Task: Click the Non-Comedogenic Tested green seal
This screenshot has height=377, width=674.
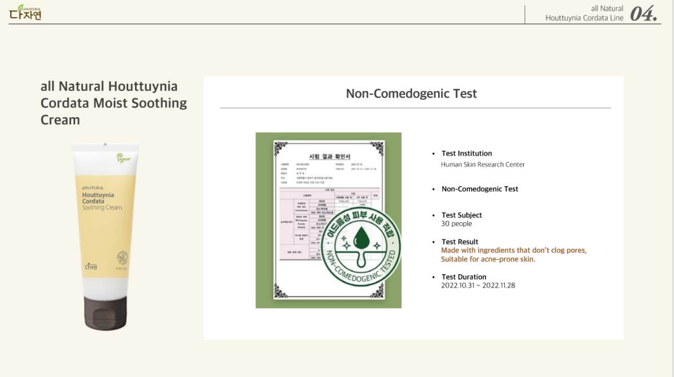Action: pos(361,246)
